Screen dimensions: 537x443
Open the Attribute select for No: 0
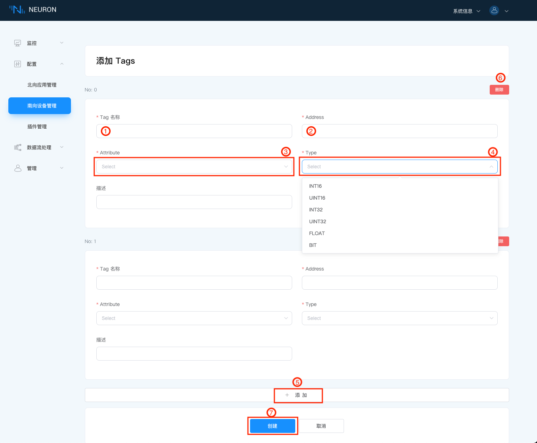point(194,167)
